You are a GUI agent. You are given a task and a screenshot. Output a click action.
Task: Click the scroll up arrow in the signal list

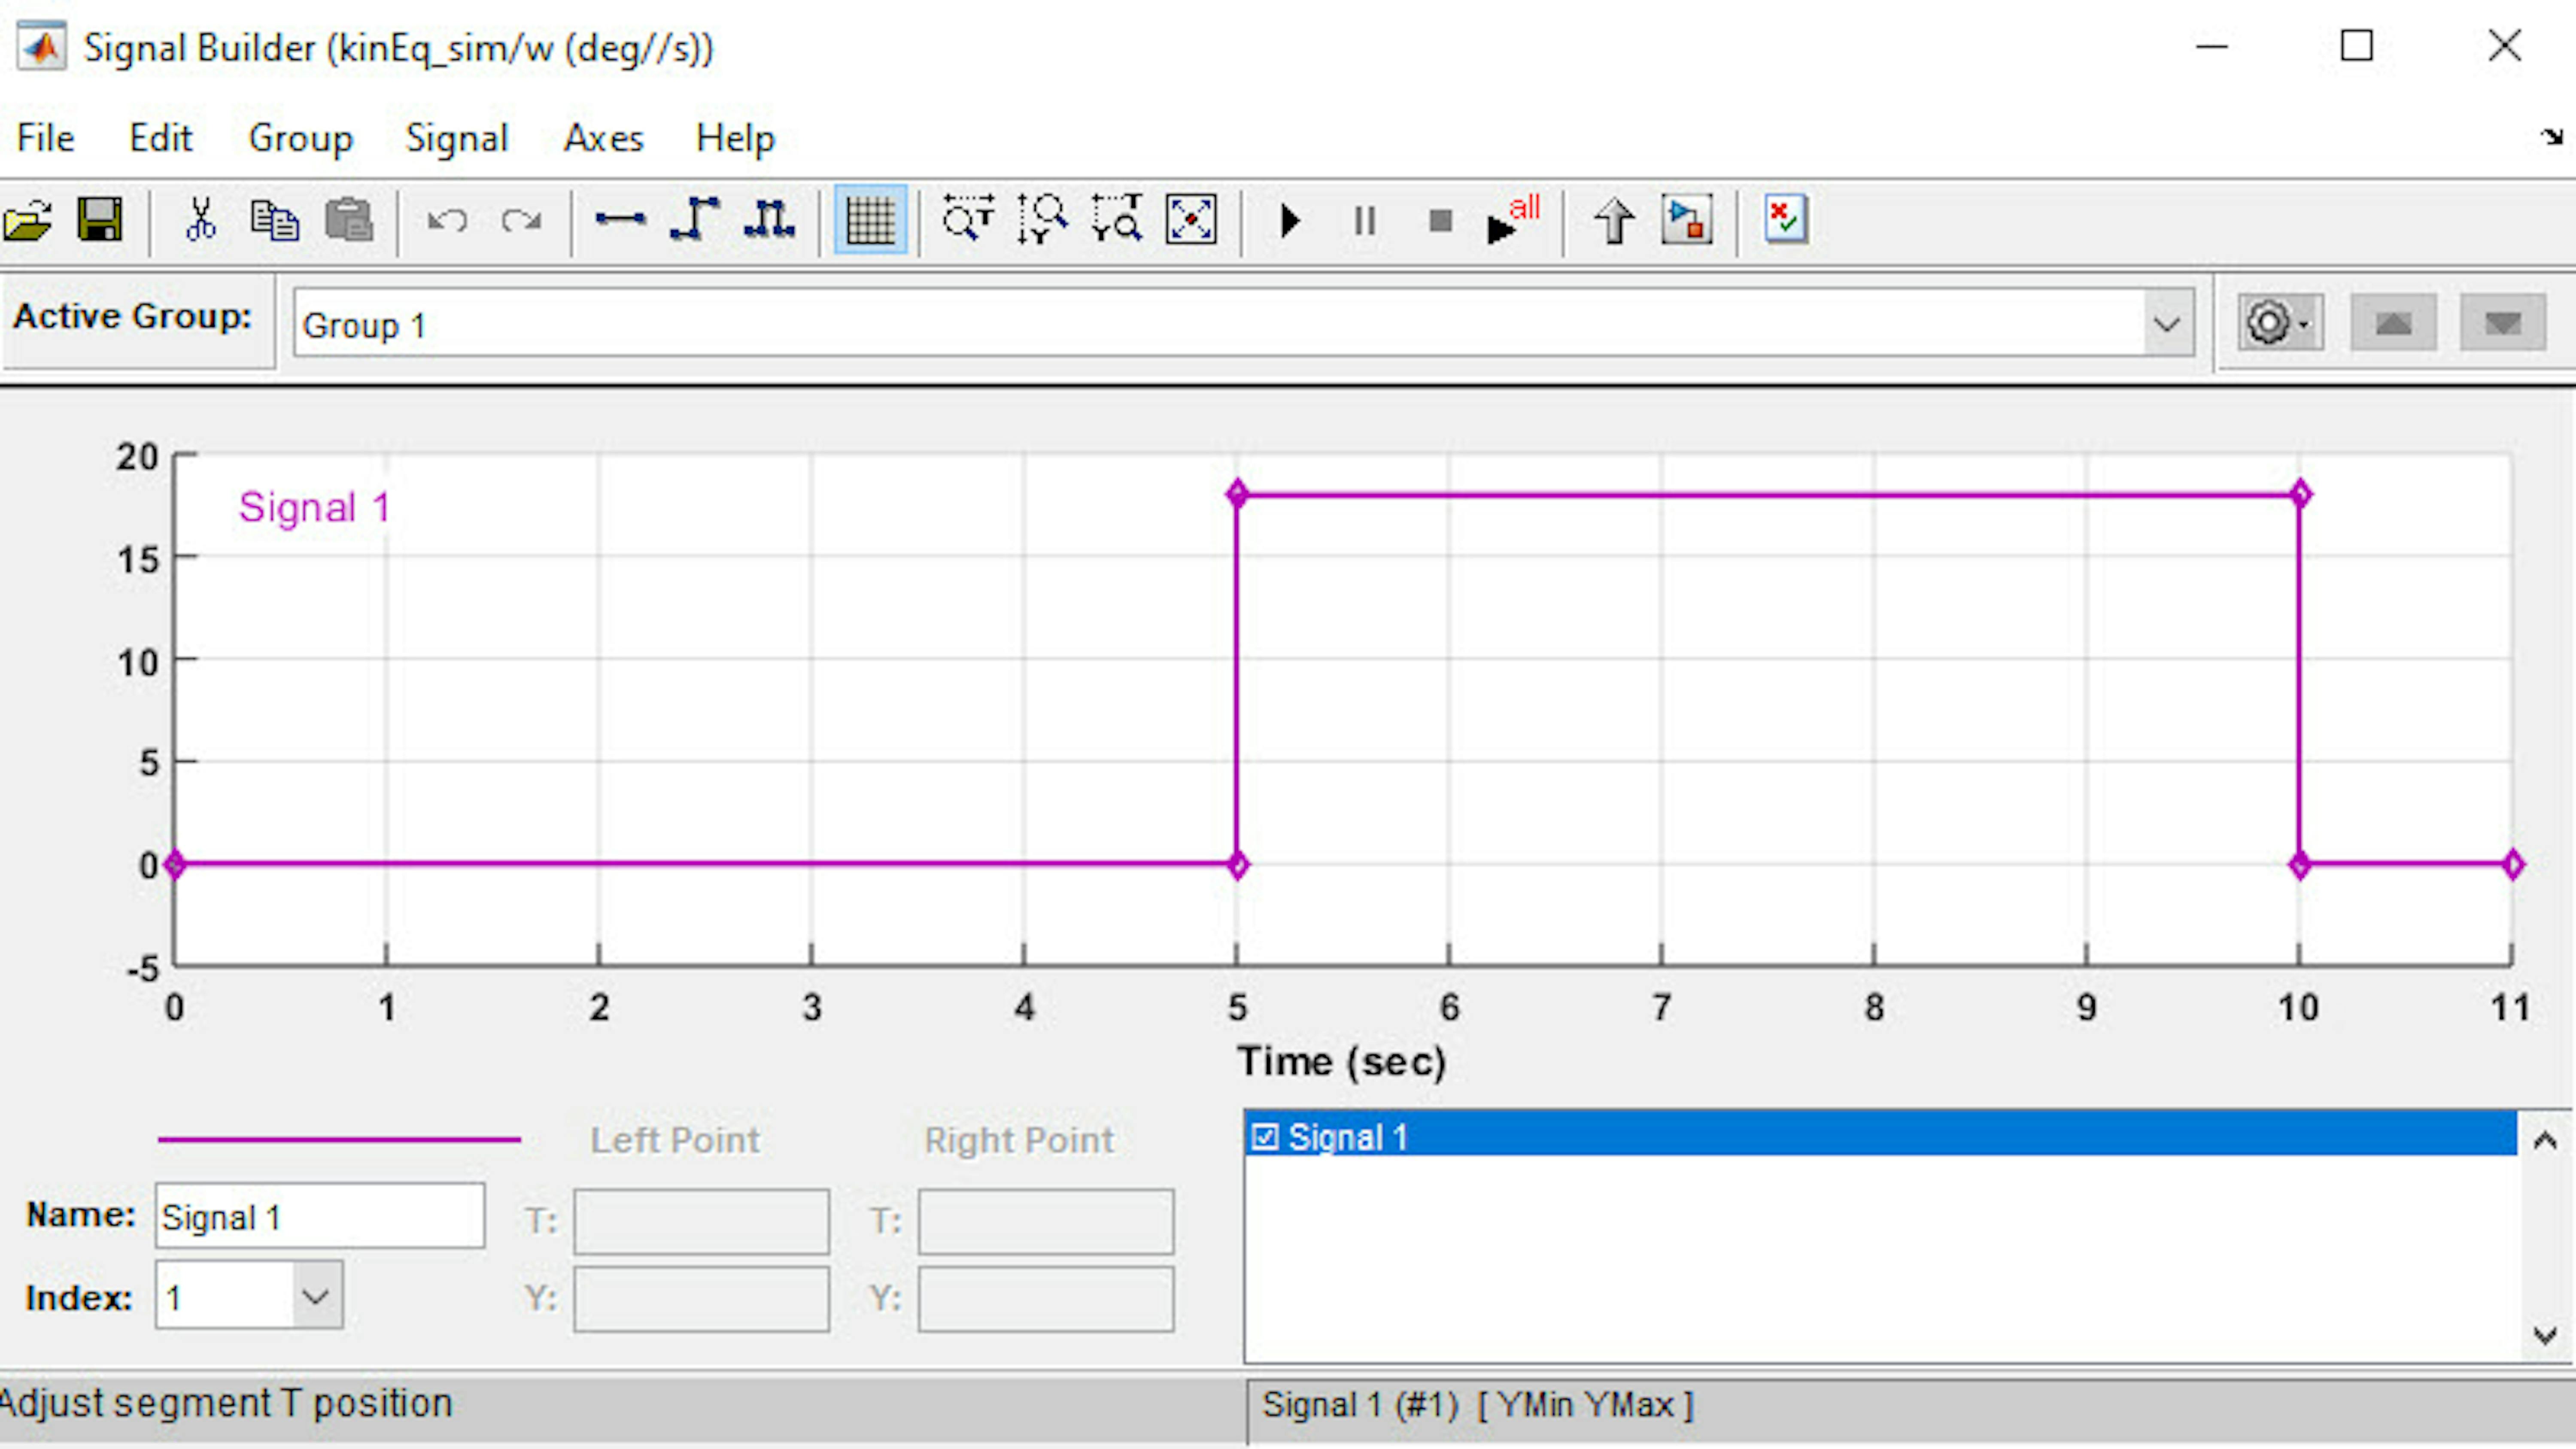[x=2545, y=1140]
